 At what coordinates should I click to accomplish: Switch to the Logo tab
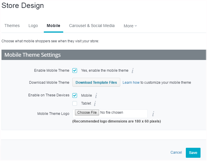tap(33, 26)
